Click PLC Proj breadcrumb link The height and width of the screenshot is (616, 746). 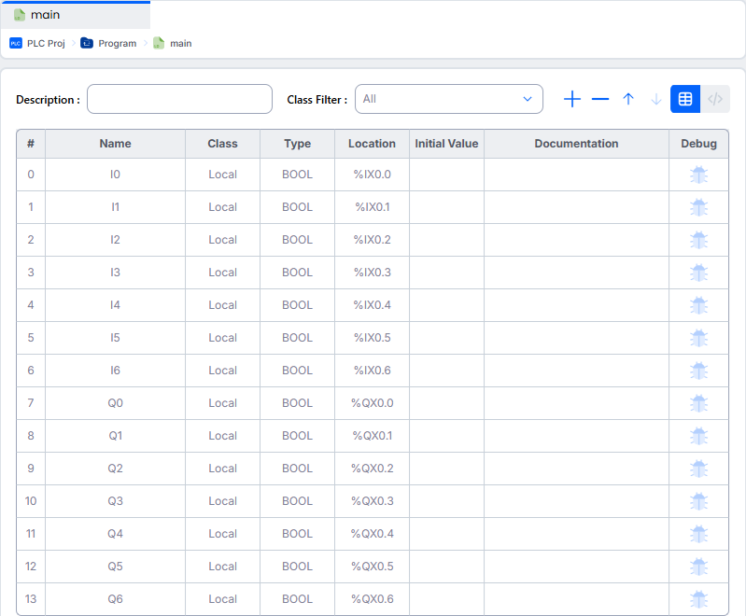(x=46, y=43)
